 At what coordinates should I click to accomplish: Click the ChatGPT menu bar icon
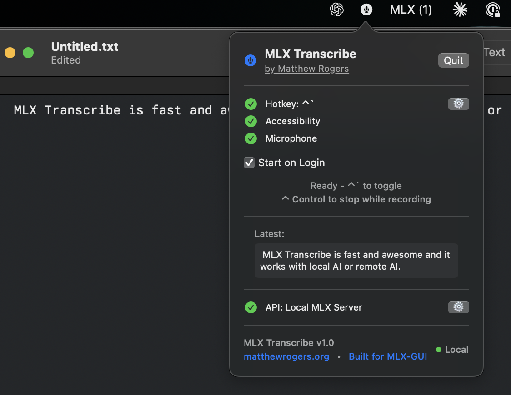336,10
